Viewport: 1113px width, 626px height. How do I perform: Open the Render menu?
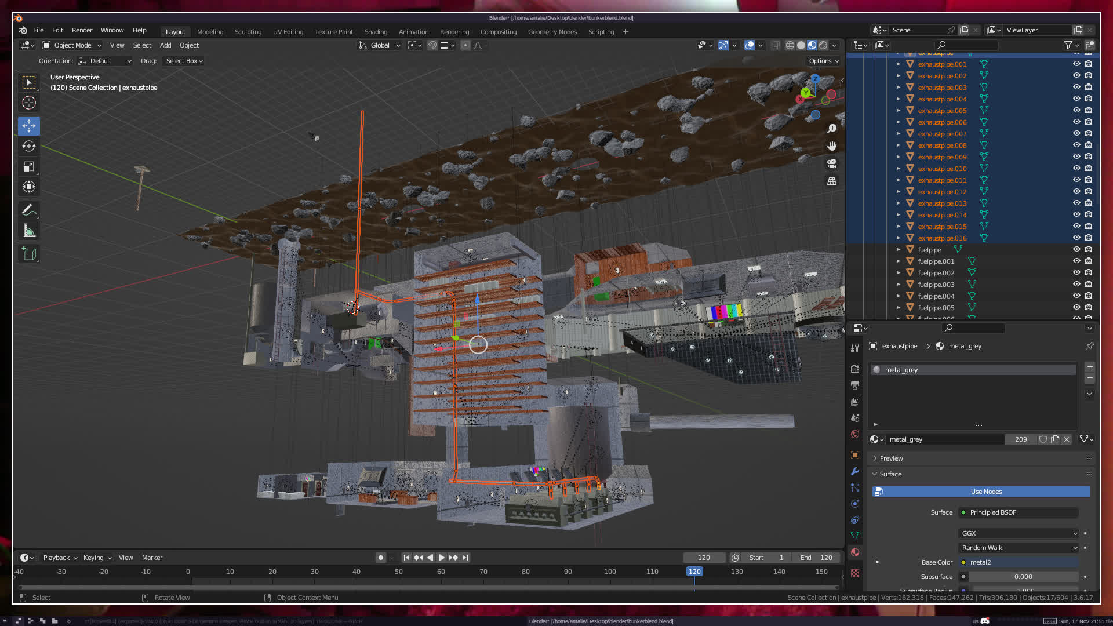point(82,30)
